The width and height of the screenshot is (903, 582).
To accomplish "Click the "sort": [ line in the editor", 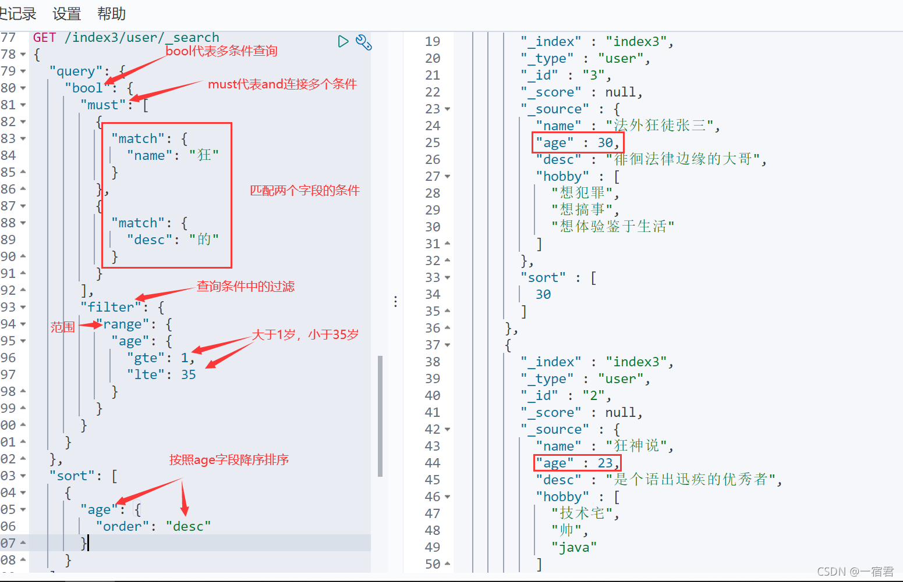I will tap(83, 476).
